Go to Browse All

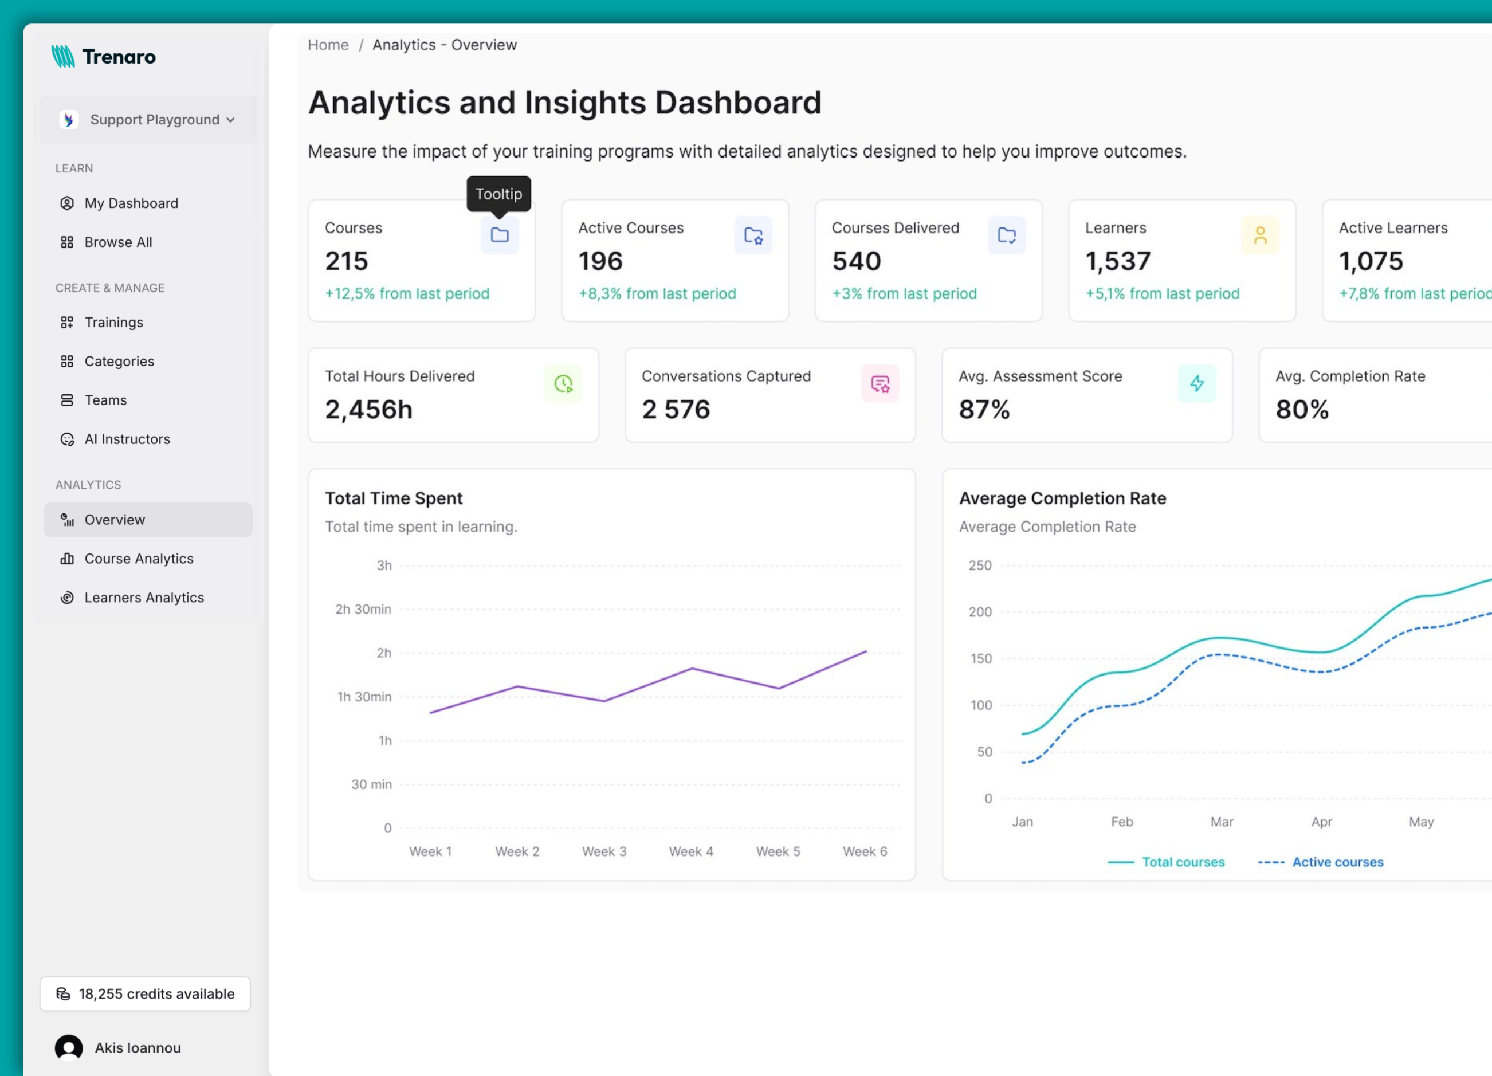118,242
